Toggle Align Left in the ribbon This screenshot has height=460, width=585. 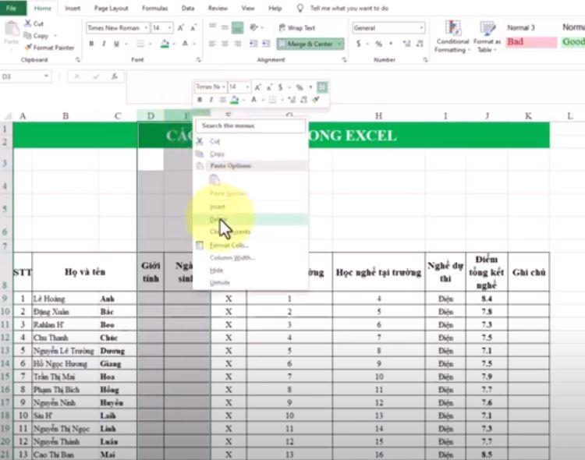click(212, 44)
